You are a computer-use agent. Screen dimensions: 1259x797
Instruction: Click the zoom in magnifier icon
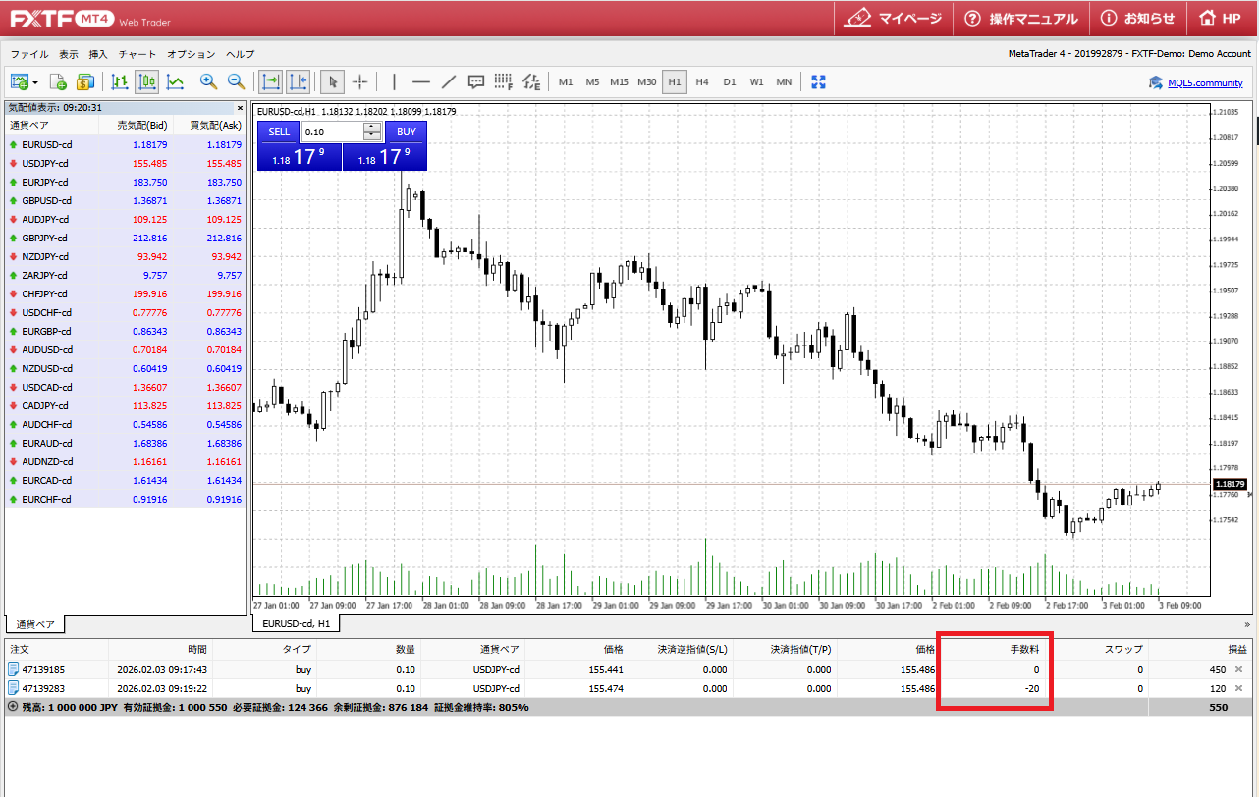click(x=208, y=82)
